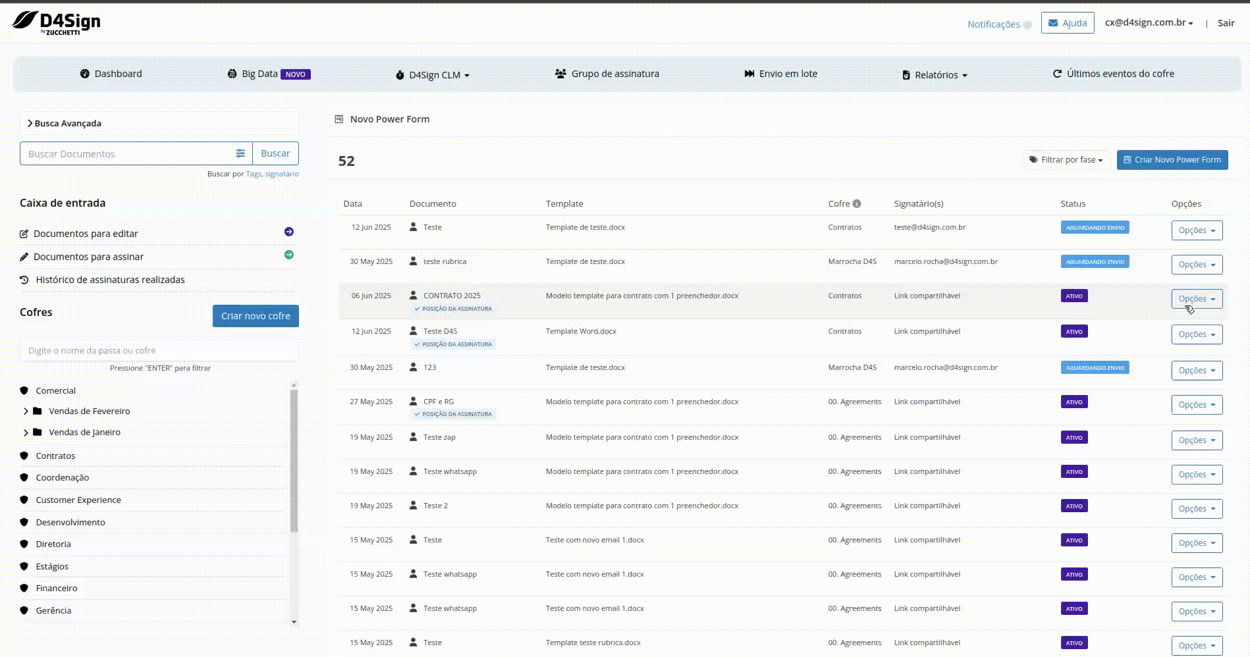Open Opções dropdown for CPF e RG row
The image size is (1250, 657).
click(x=1197, y=405)
